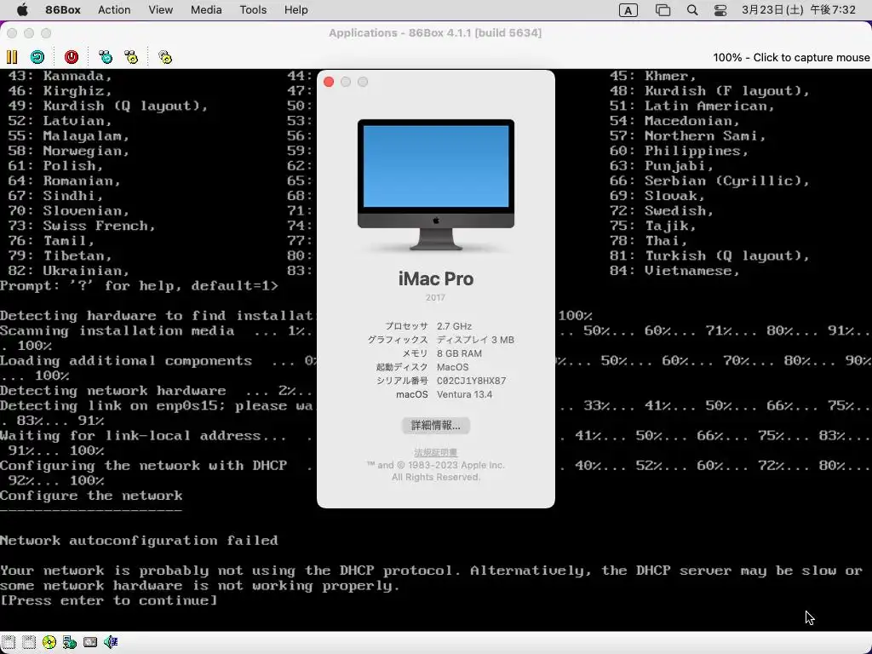Screen dimensions: 872x654
Task: Click the '8 GB RAM' memory value
Action: [x=459, y=353]
